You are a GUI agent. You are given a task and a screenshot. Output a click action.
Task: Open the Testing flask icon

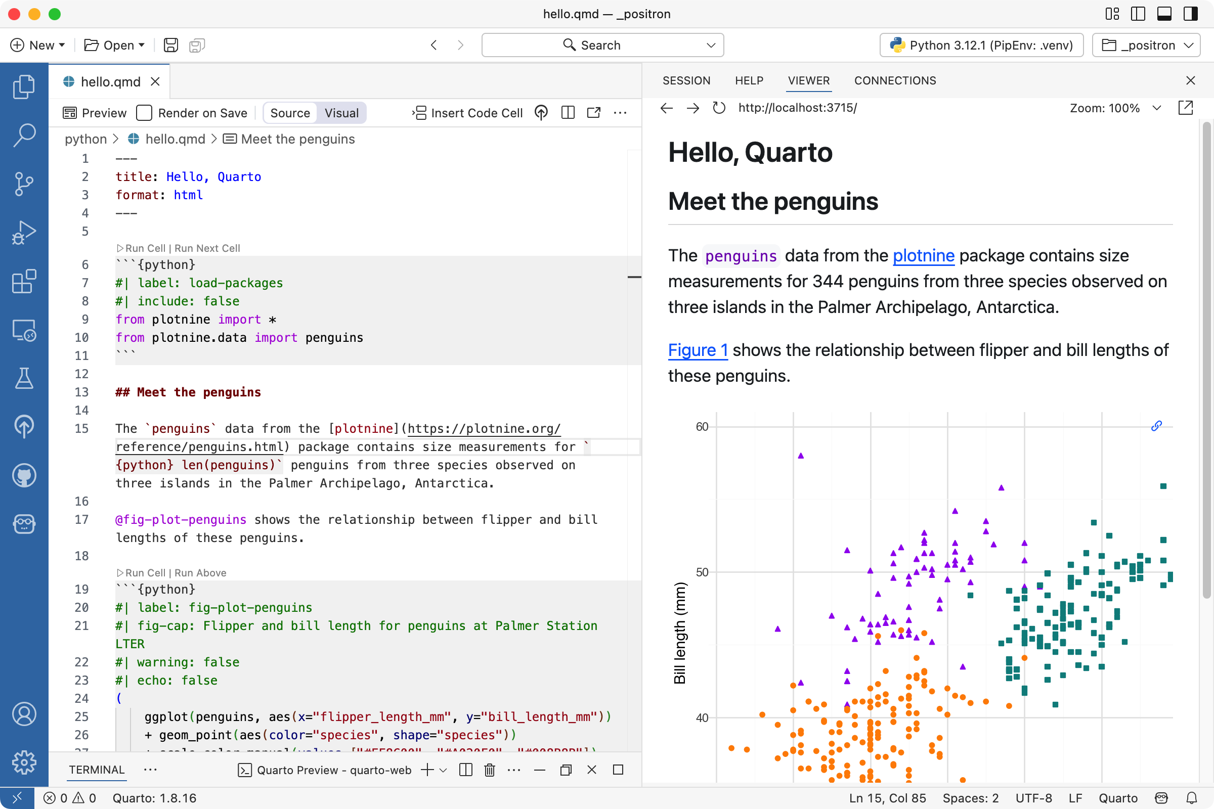pos(24,379)
